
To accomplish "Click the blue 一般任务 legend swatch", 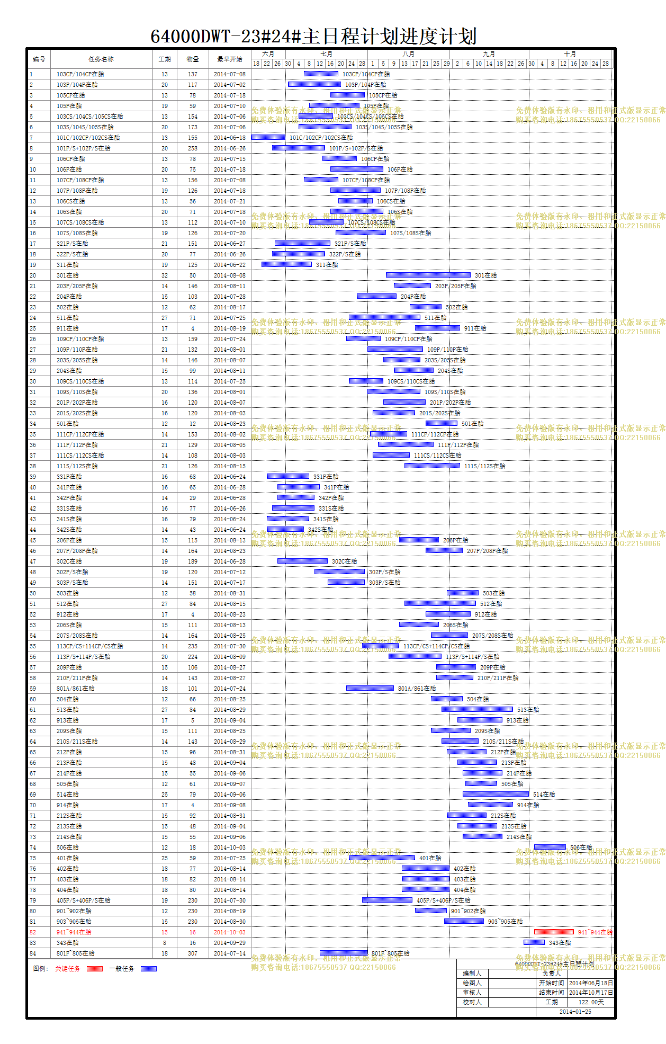I will tap(149, 969).
